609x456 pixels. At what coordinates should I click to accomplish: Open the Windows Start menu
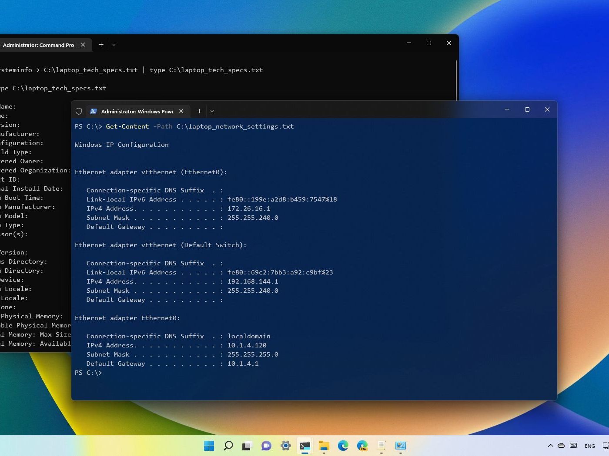[209, 446]
